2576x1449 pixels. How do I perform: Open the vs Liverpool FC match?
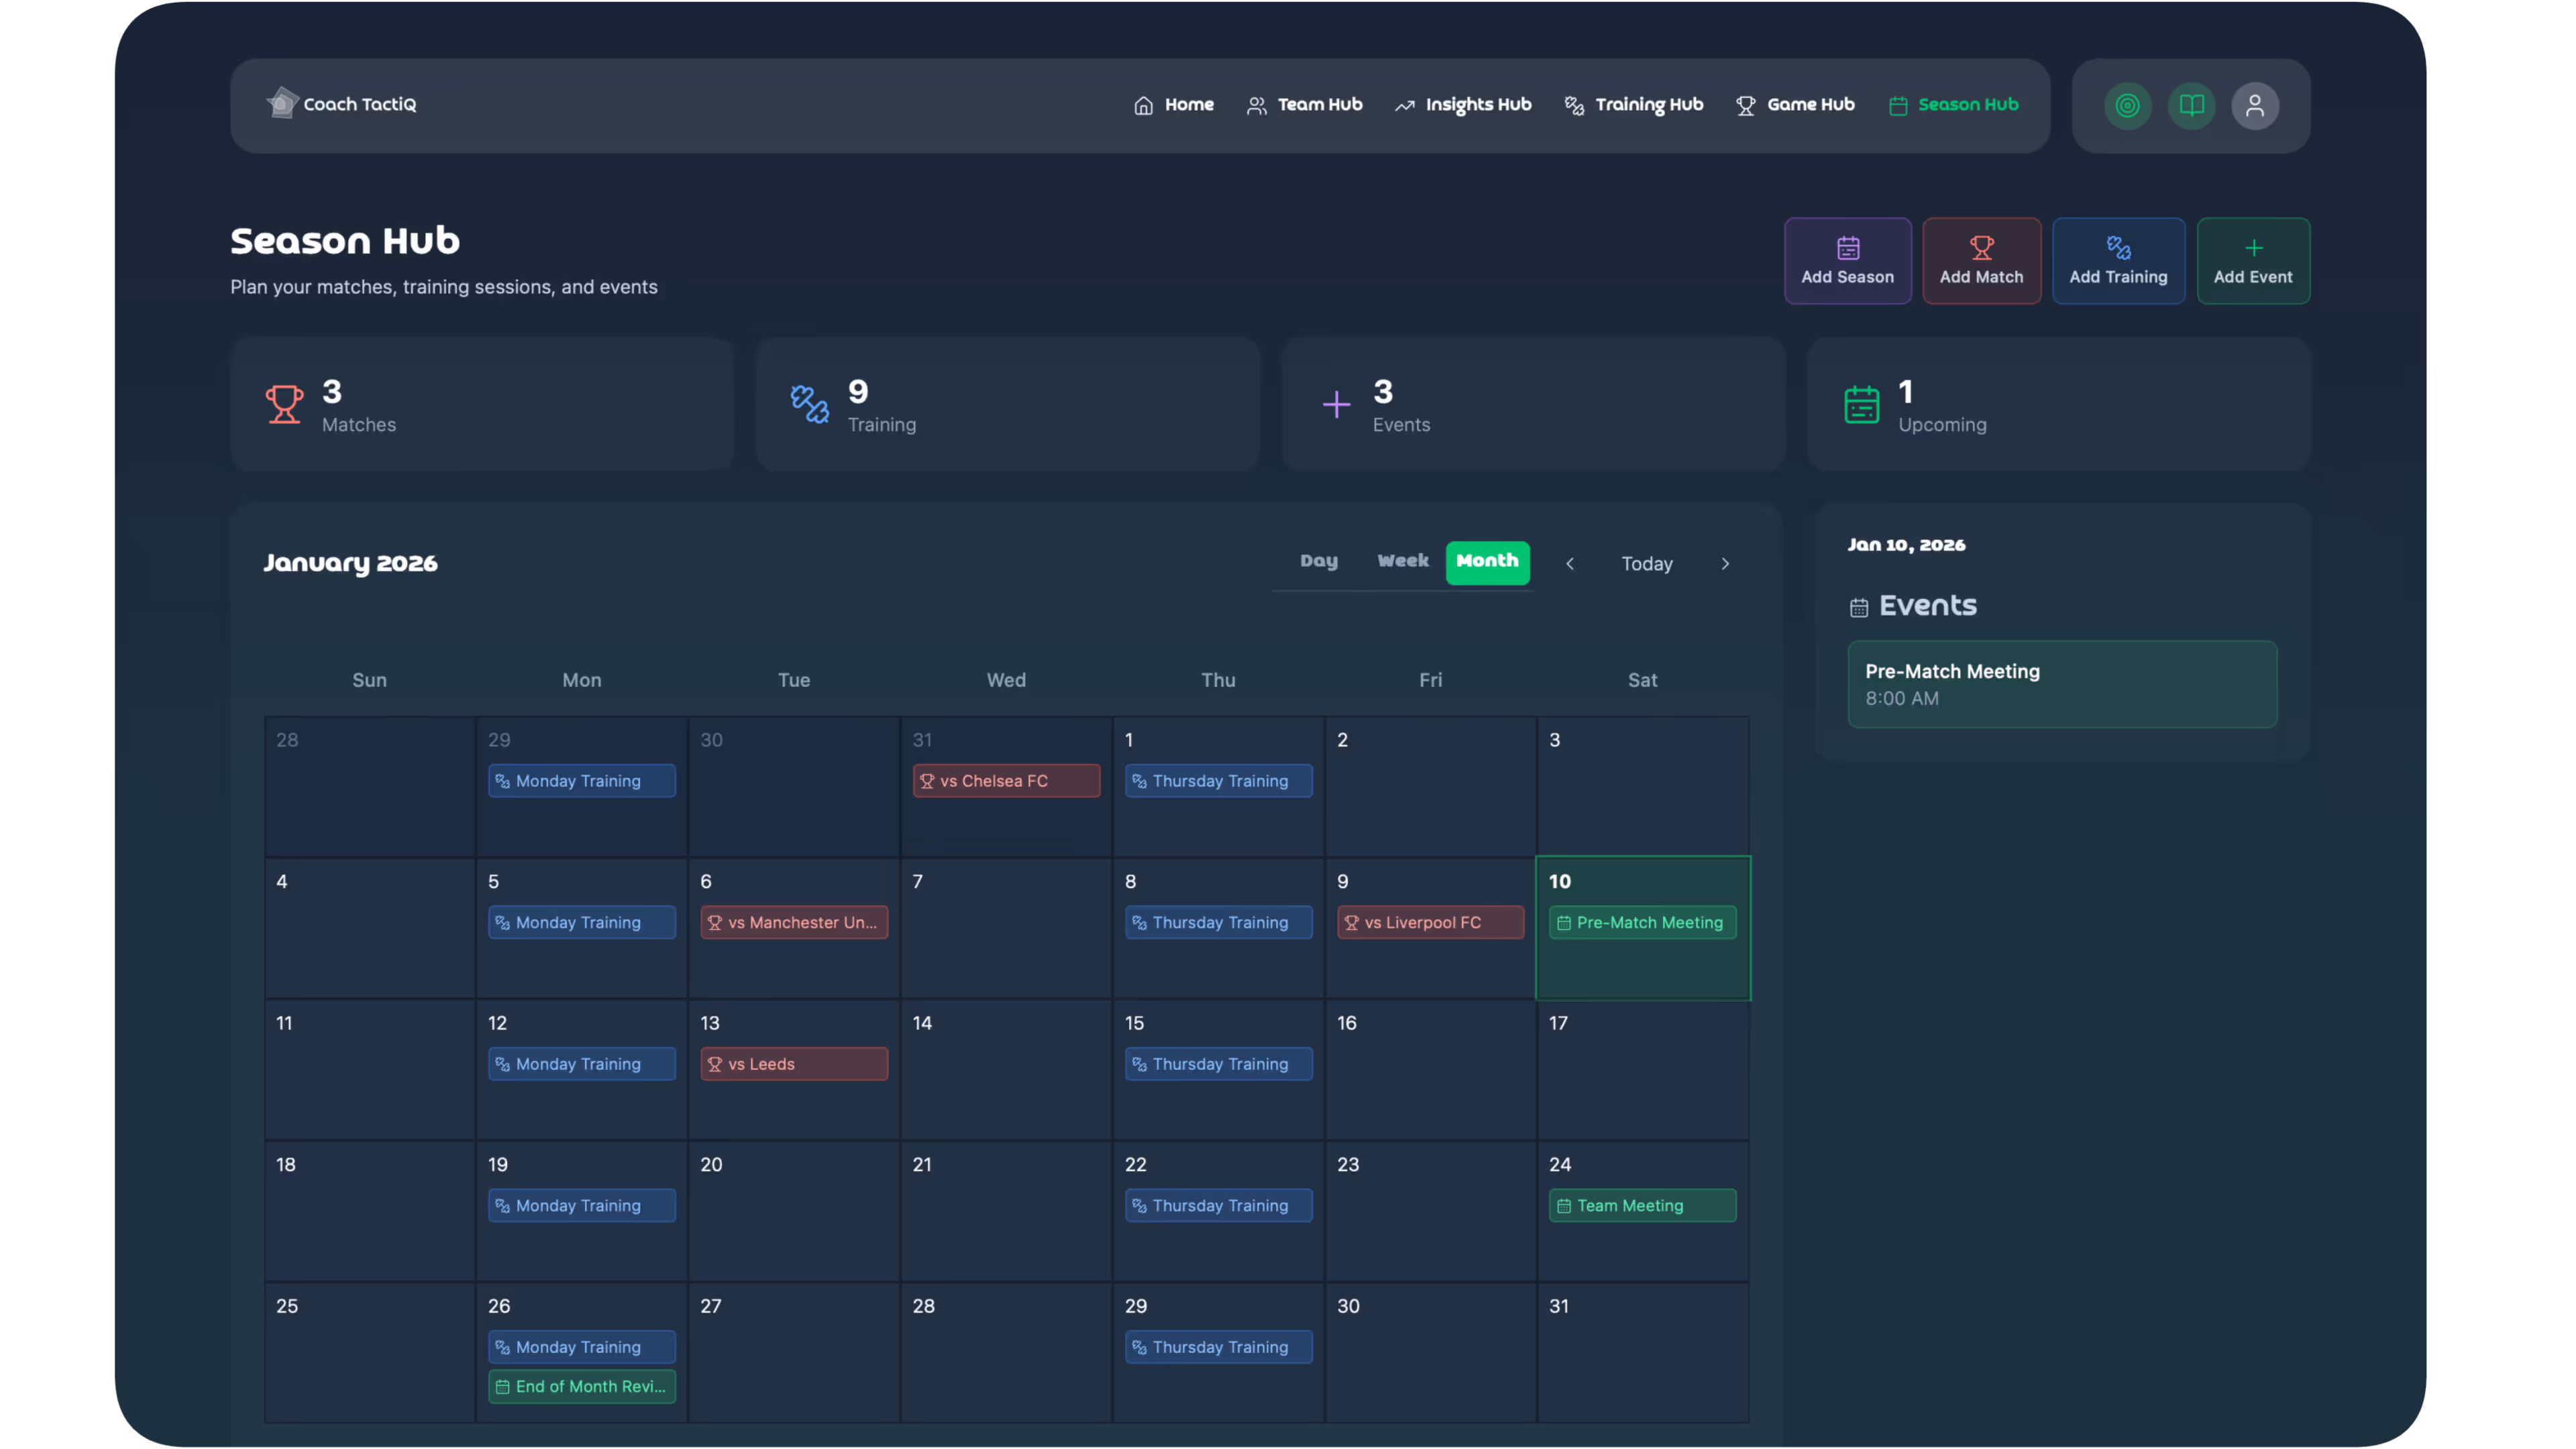click(1429, 922)
